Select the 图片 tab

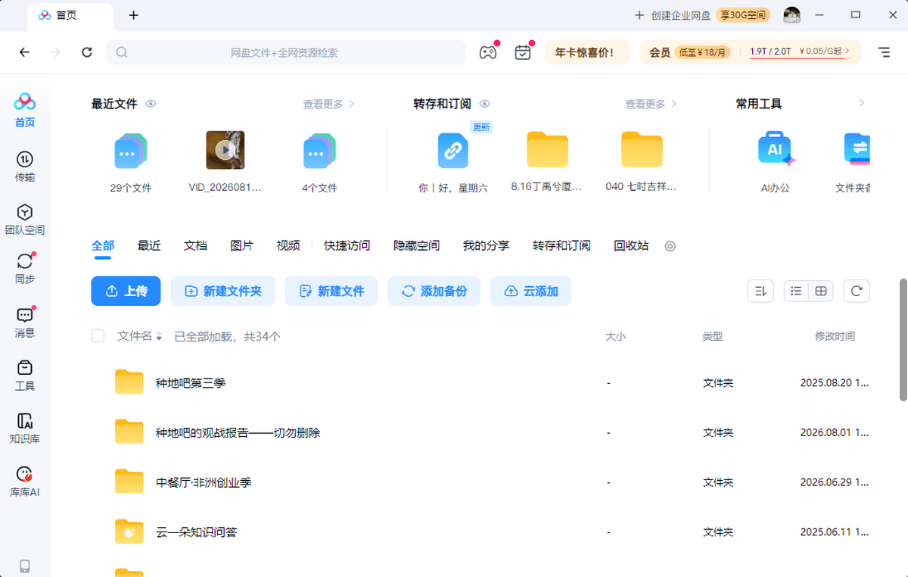click(241, 246)
